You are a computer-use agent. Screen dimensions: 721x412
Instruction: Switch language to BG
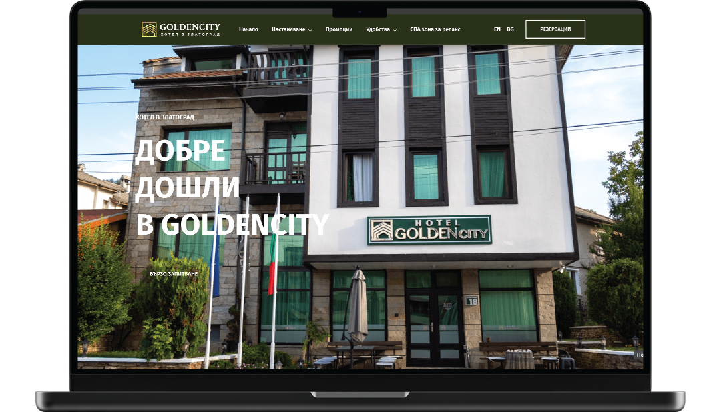511,29
